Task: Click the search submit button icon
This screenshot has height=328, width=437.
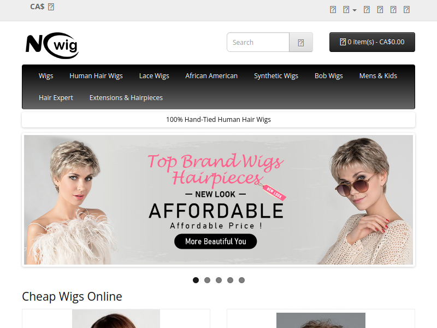Action: 301,43
